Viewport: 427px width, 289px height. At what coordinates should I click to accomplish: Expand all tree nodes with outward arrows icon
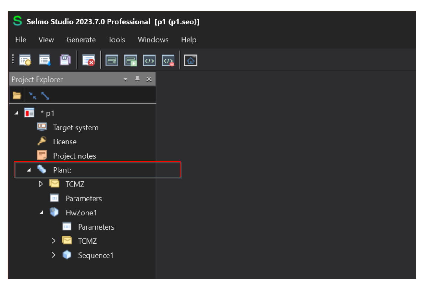(45, 96)
